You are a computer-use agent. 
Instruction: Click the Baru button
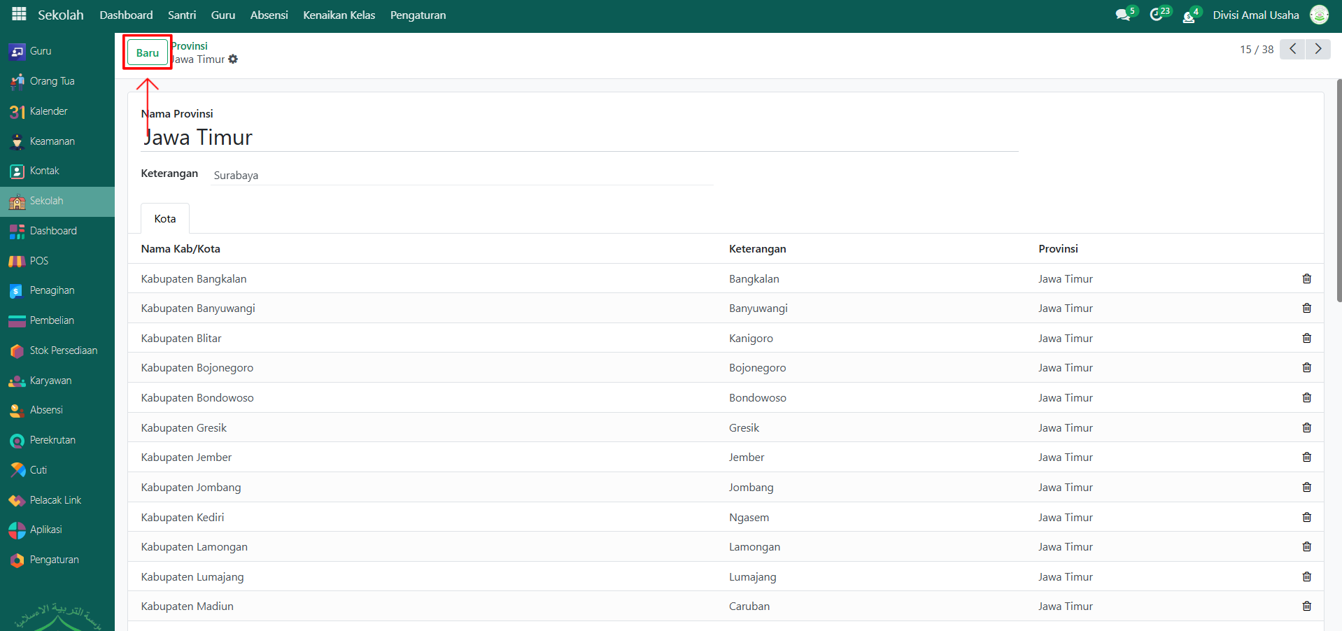pyautogui.click(x=147, y=52)
